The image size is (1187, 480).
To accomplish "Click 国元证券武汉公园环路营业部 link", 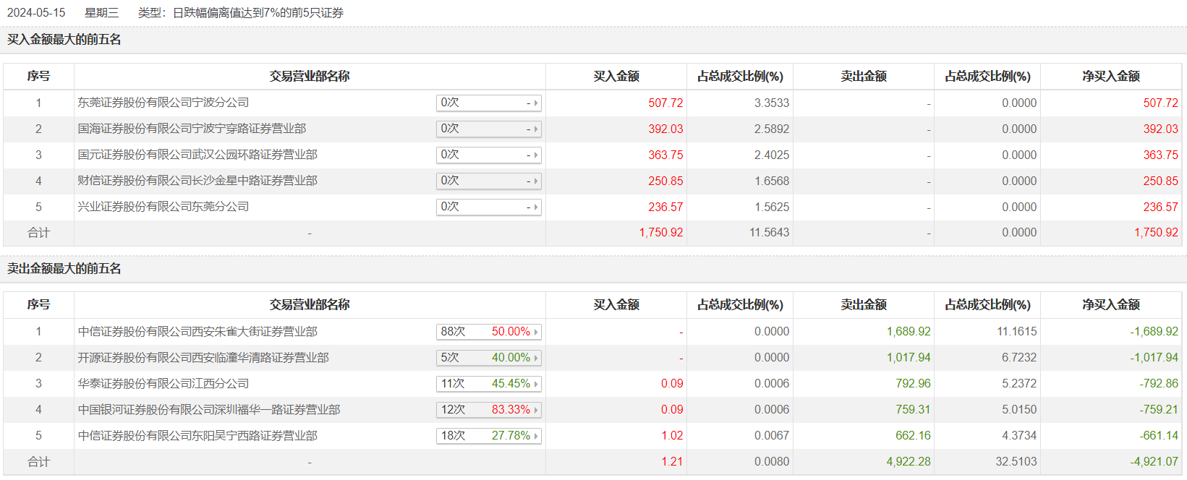I will pyautogui.click(x=197, y=155).
